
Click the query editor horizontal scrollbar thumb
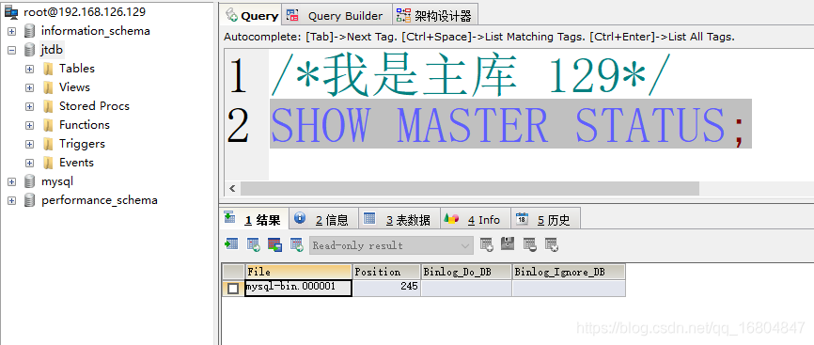pos(469,188)
